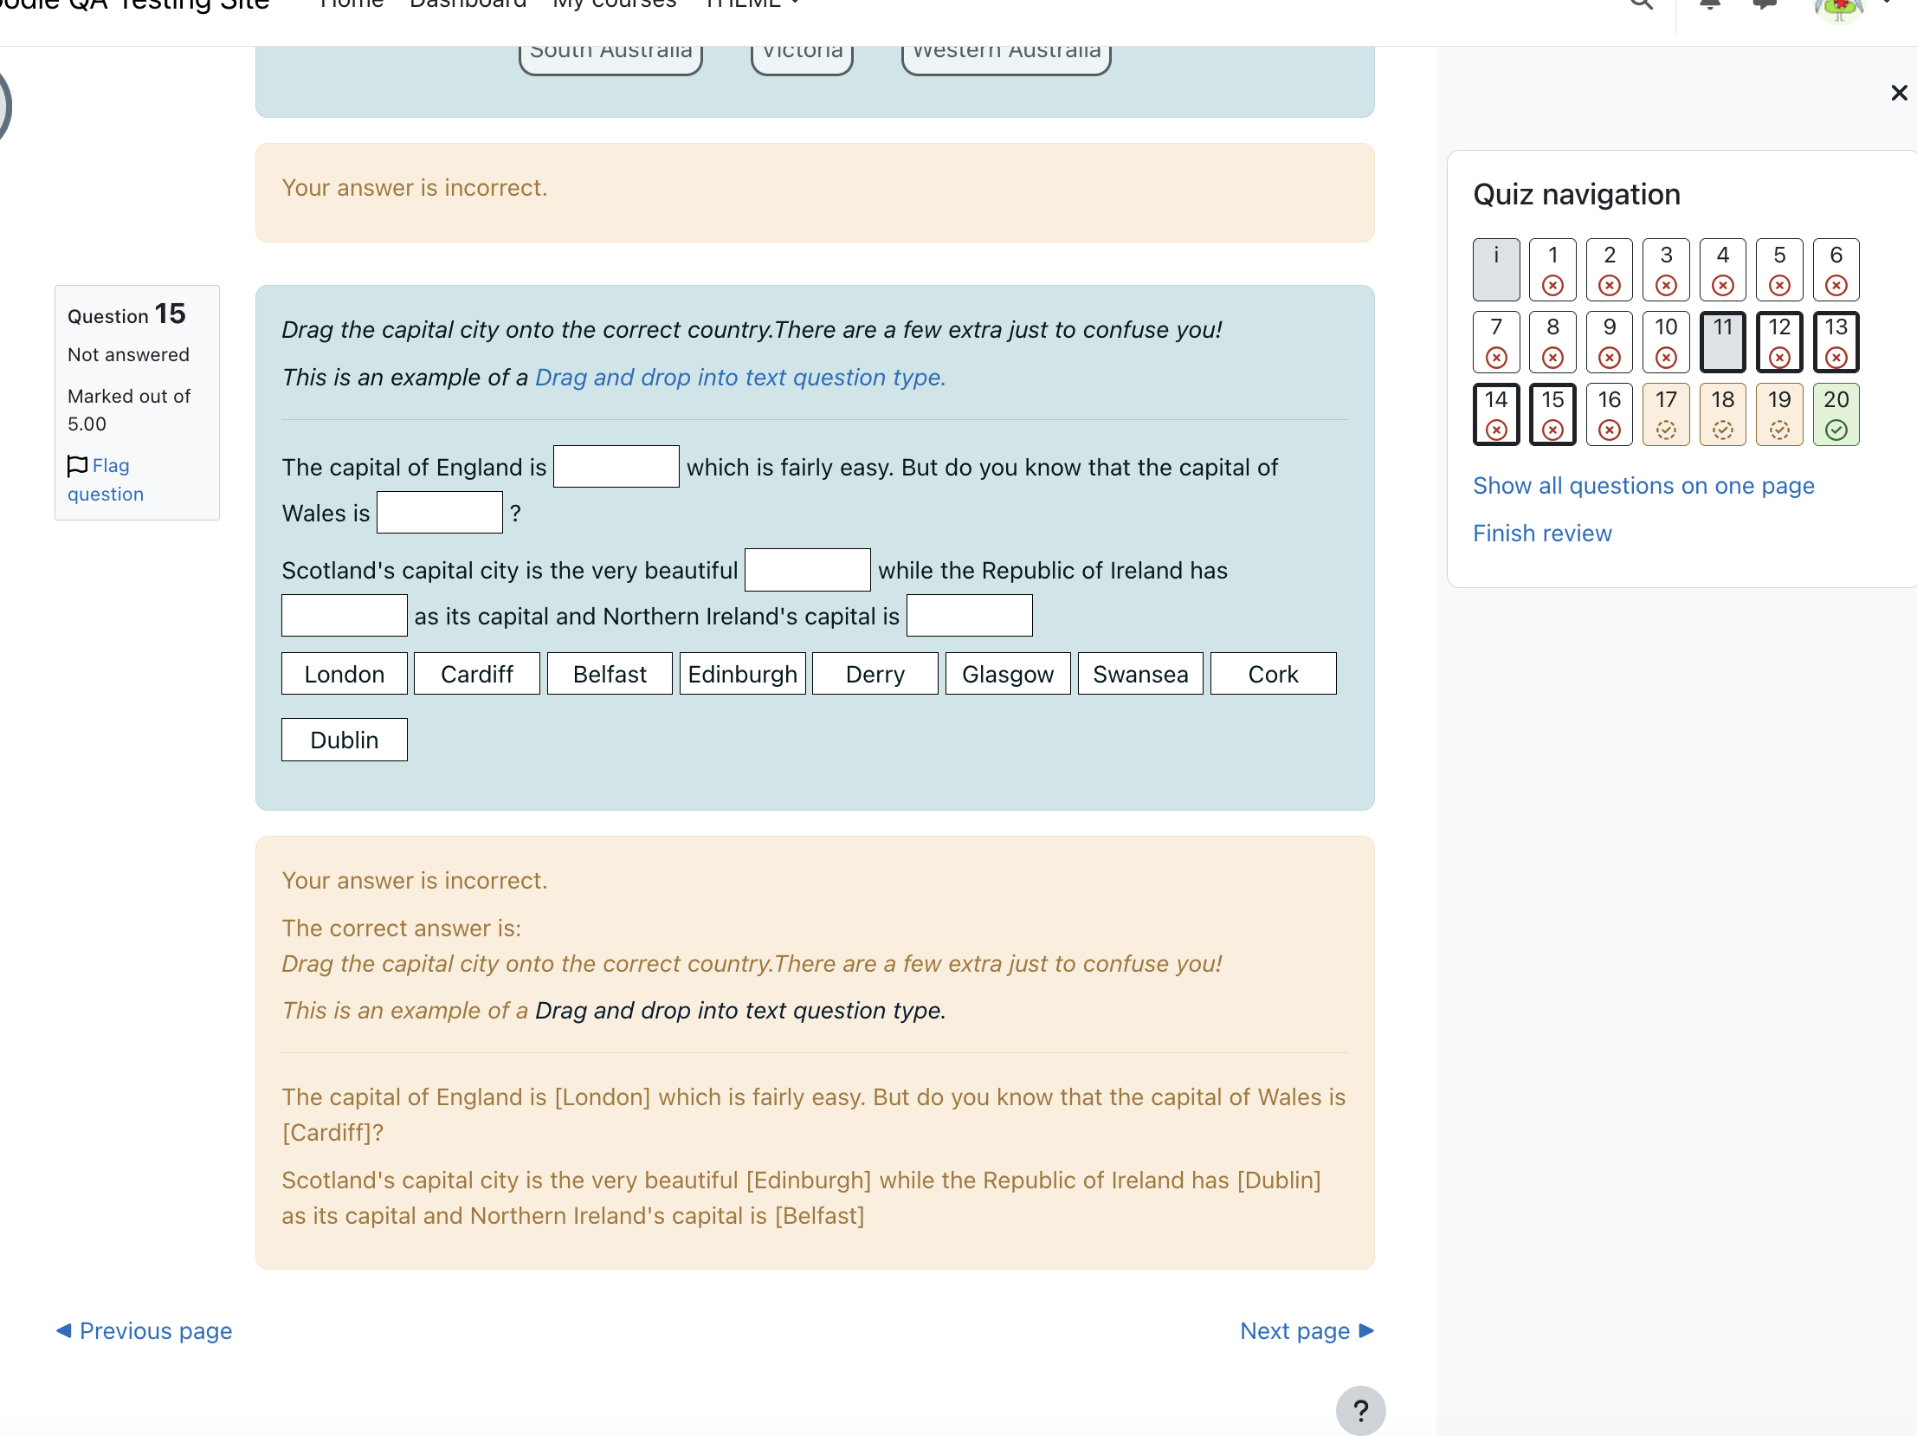Jump to question 14 in navigation
This screenshot has height=1436, width=1917.
point(1496,414)
